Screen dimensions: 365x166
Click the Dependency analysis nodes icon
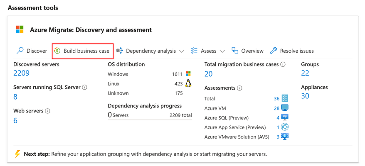(119, 51)
